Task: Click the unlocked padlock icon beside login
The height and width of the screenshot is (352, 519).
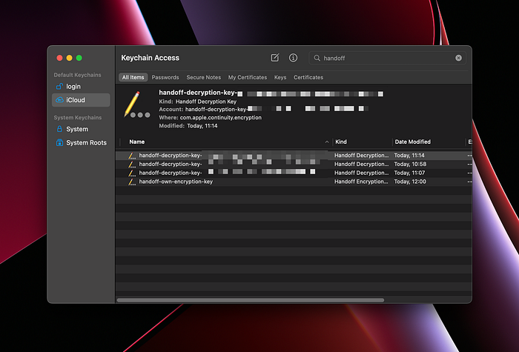Action: click(x=59, y=87)
